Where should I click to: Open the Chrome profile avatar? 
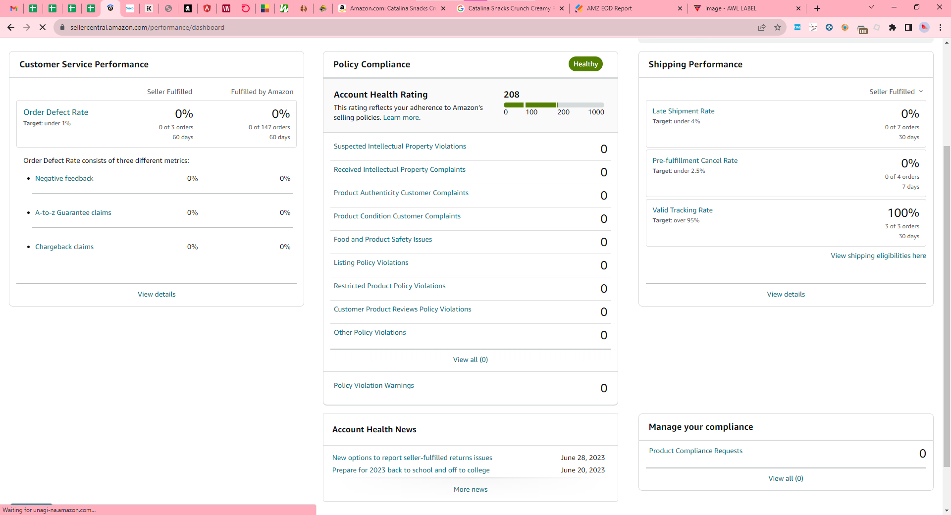(x=924, y=27)
